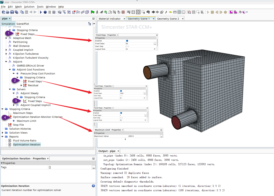
Task: Select the GMRES-DR(m,k) Driver node
Action: point(30,66)
